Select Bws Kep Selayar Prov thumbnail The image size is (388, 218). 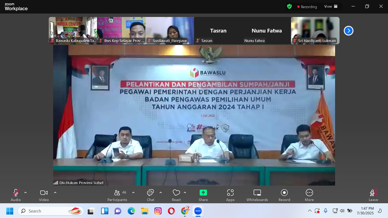tap(121, 30)
